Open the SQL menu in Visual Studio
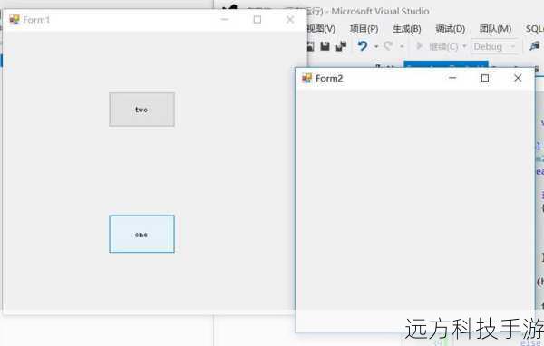The width and height of the screenshot is (544, 346). (535, 29)
